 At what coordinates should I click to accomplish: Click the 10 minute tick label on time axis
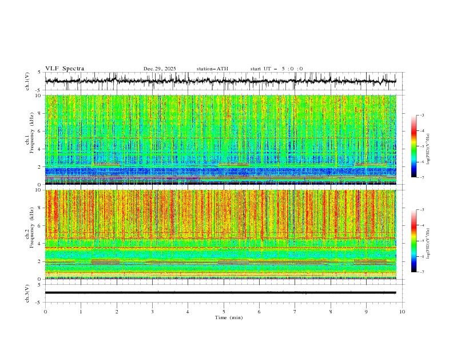coord(402,311)
